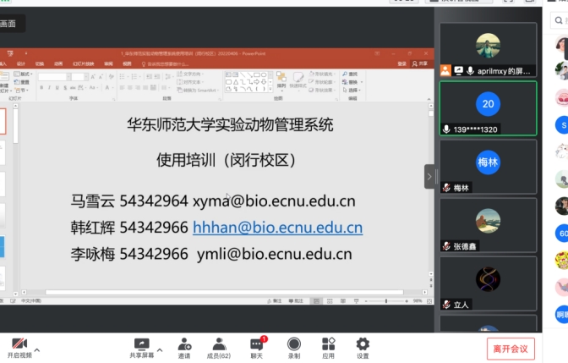Viewport: 568px width, 363px height.
Task: Click slide title 华东师范大学实验动物管理系统
Action: pos(230,124)
